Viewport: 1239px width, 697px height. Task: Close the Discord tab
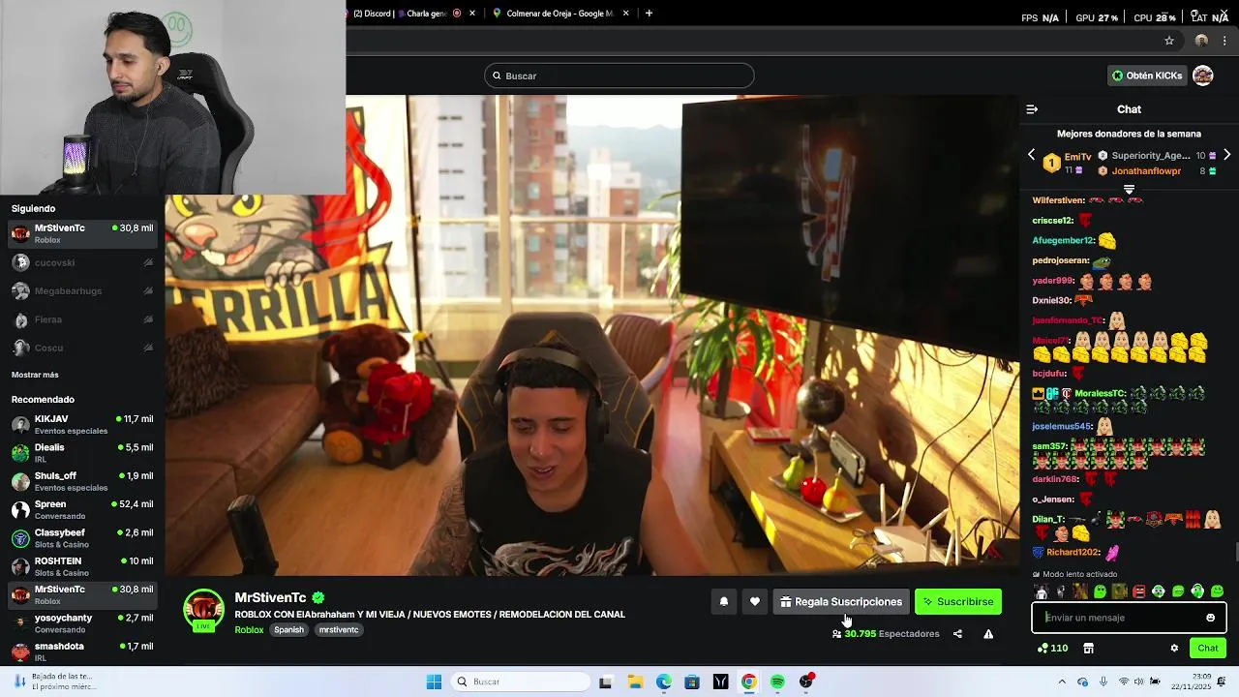point(472,14)
